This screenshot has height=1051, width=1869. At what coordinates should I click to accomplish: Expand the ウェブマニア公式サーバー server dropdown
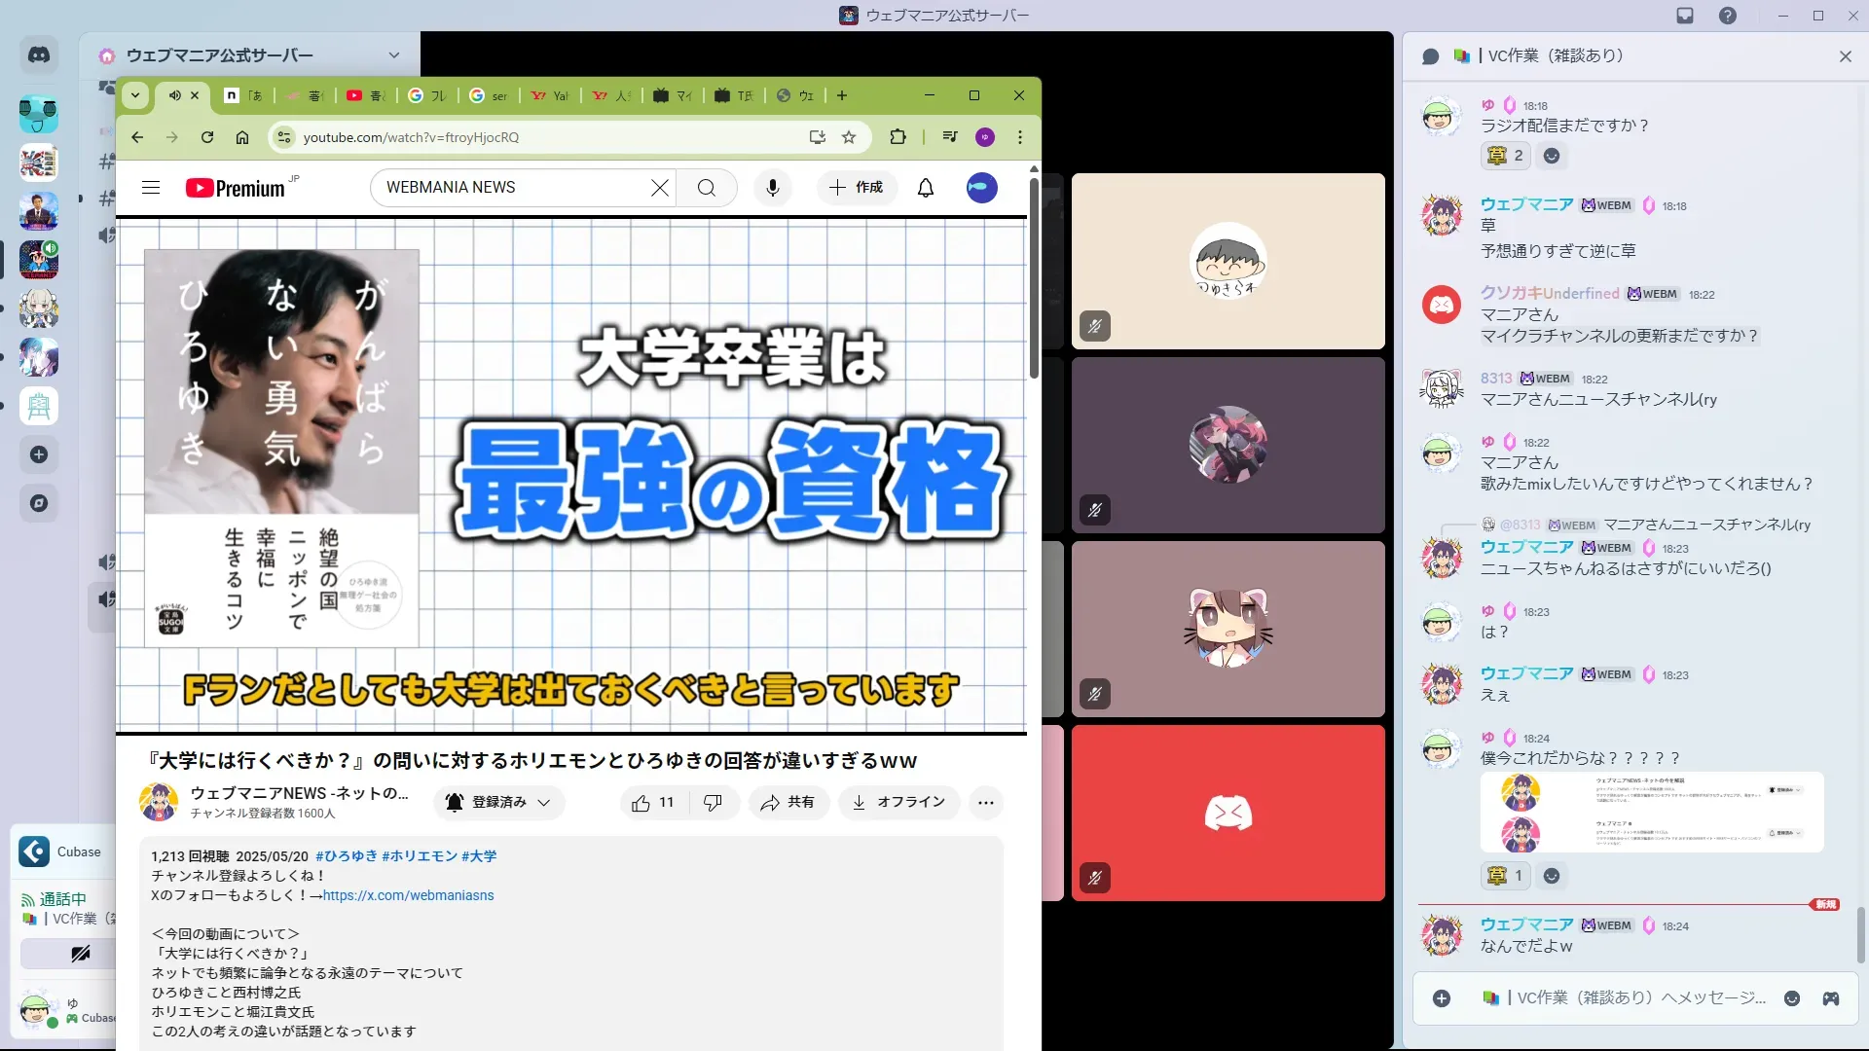point(393,55)
